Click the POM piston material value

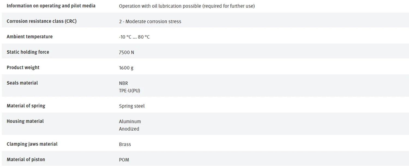pos(124,160)
